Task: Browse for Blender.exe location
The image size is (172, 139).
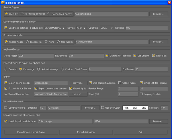Action: point(78,94)
